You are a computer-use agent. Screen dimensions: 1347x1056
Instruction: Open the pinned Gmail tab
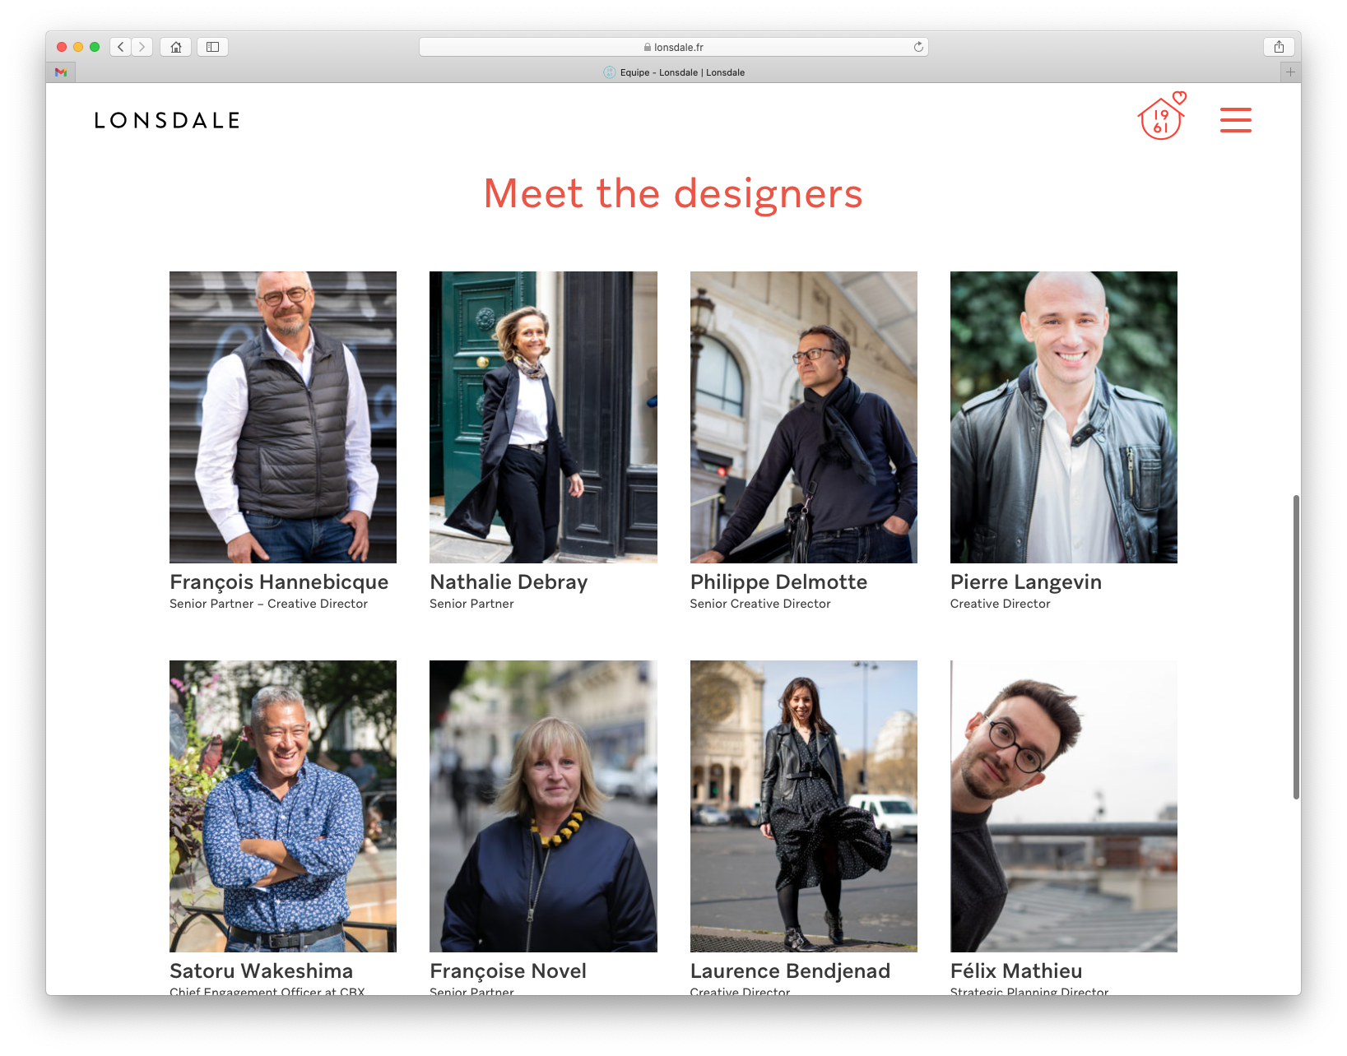click(x=61, y=72)
